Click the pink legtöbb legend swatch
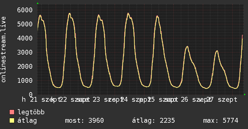This screenshot has width=248, height=129. pyautogui.click(x=12, y=112)
